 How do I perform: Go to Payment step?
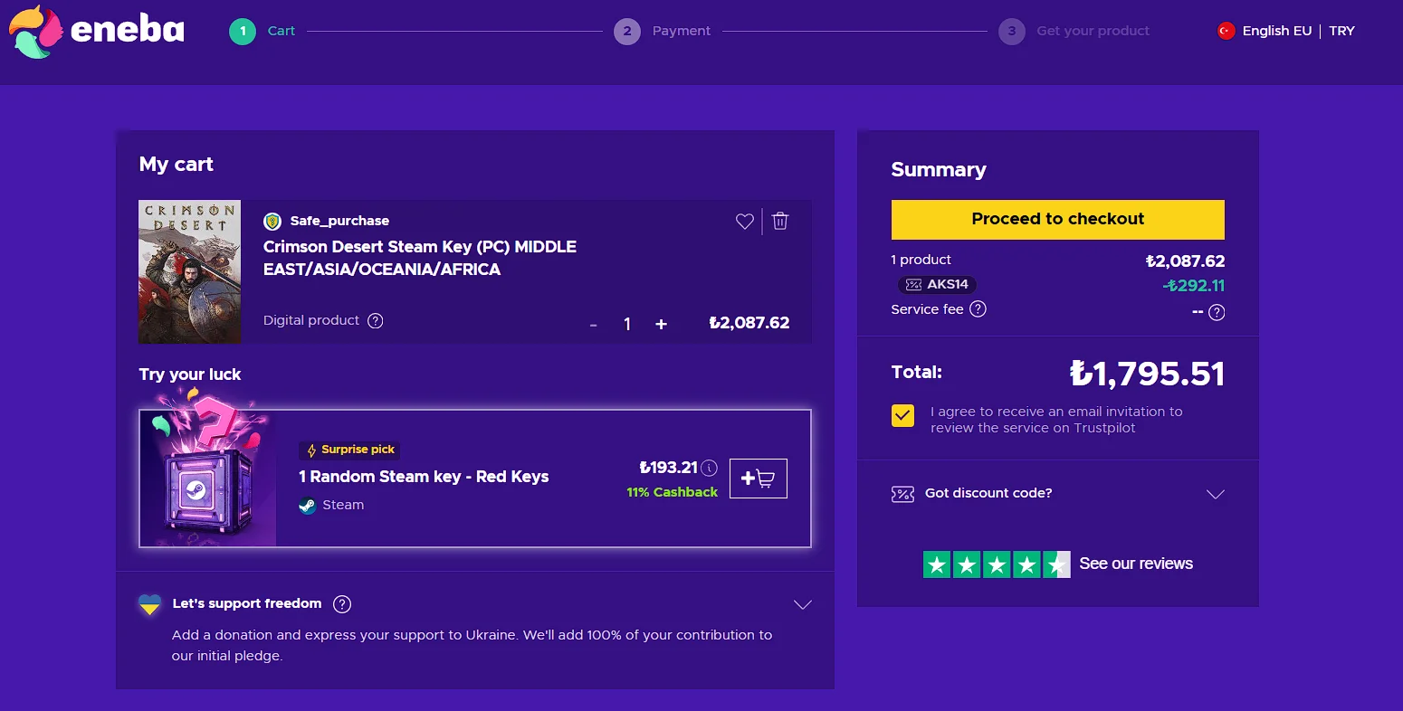click(663, 32)
